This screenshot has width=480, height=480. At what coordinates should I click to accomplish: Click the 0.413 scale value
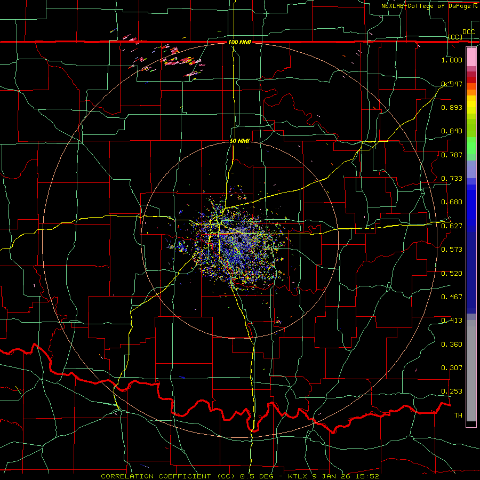click(x=452, y=321)
